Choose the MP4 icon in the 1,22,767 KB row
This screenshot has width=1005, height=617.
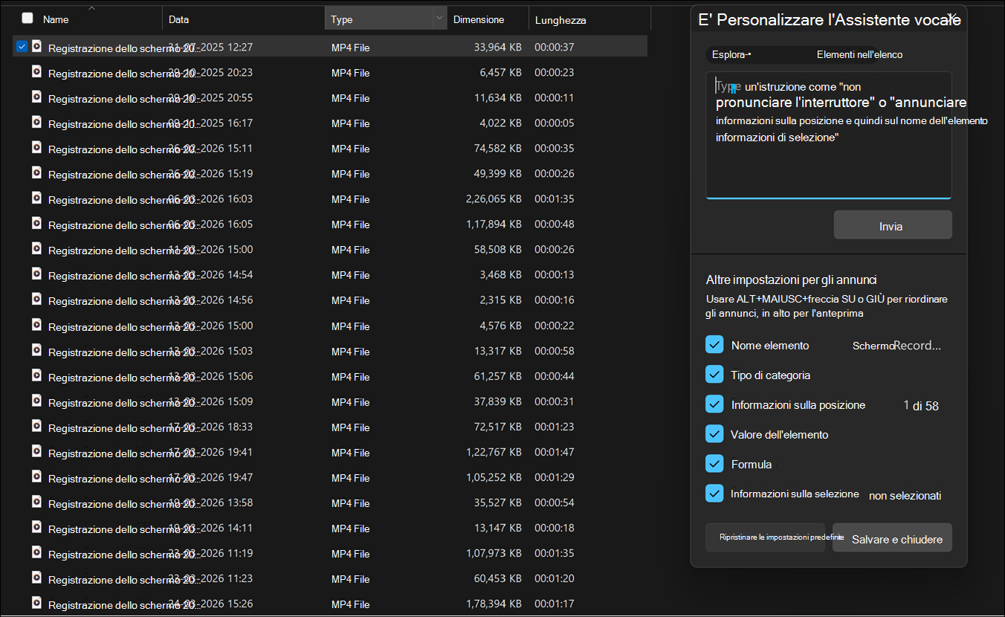coord(36,451)
